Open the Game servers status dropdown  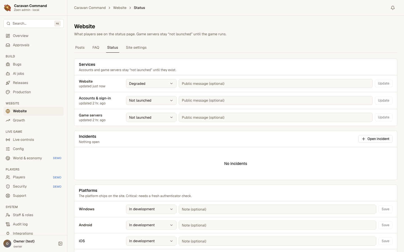point(151,117)
